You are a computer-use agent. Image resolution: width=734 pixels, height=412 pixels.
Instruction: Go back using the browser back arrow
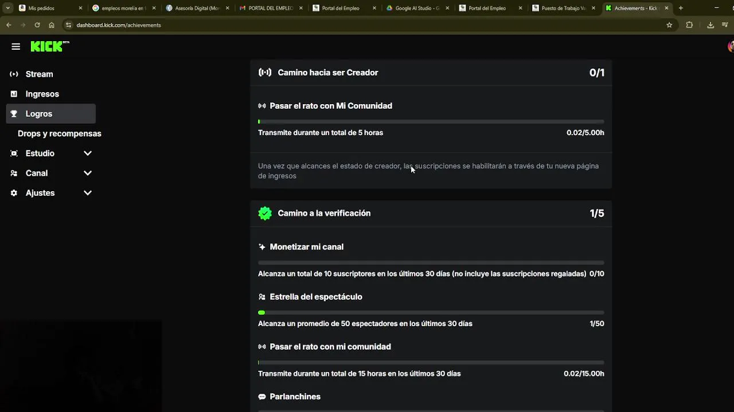(x=9, y=25)
